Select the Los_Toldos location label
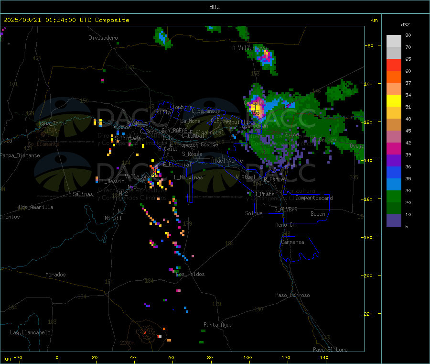Image resolution: width=430 pixels, height=364 pixels. tap(190, 274)
